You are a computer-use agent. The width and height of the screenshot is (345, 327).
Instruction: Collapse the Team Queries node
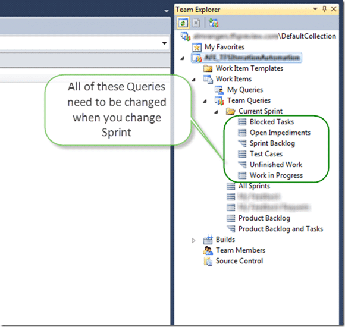click(205, 101)
